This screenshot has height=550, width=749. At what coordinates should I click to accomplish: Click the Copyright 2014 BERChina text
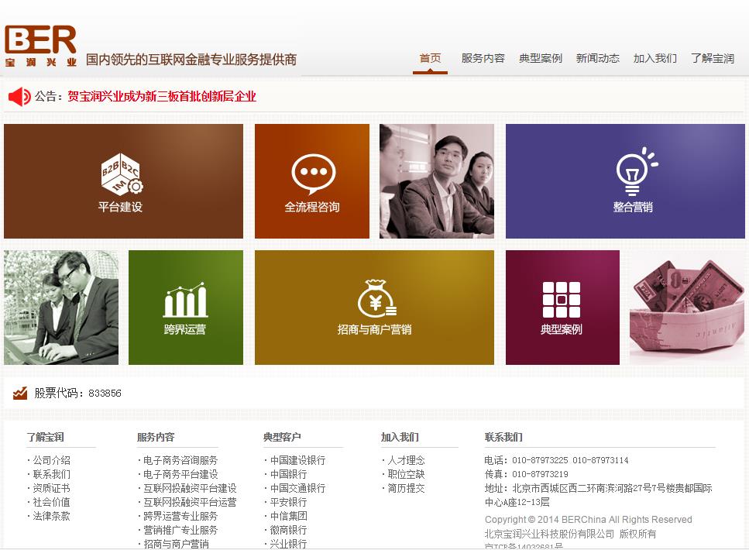[x=588, y=520]
